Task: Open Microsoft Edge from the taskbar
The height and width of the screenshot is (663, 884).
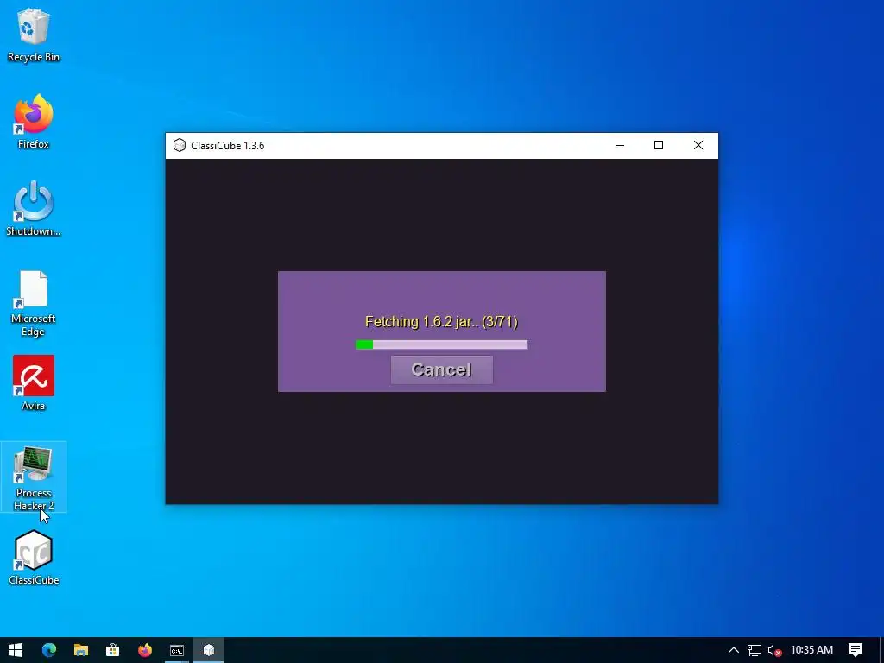Action: coord(49,650)
